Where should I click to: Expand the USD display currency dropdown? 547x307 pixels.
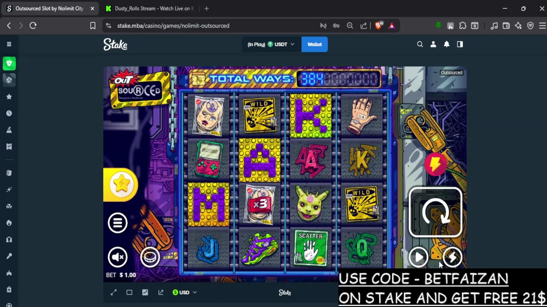tap(185, 293)
